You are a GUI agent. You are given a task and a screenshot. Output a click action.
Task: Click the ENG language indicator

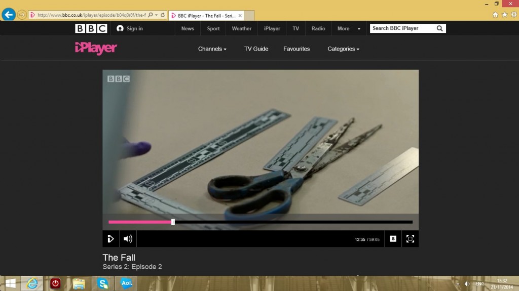click(x=480, y=284)
